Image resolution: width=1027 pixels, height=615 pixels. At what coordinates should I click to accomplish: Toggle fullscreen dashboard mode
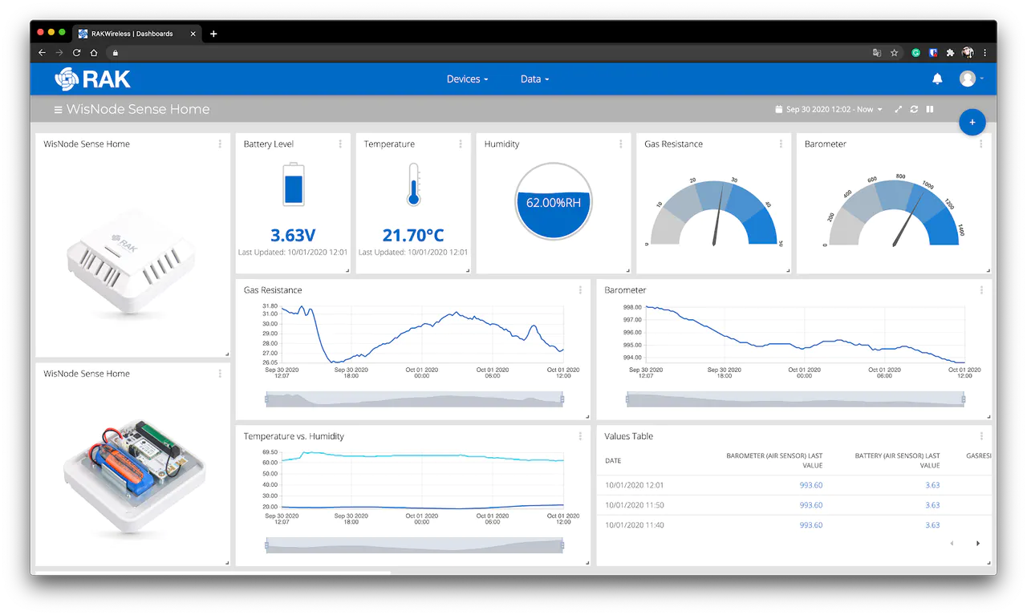(x=898, y=109)
